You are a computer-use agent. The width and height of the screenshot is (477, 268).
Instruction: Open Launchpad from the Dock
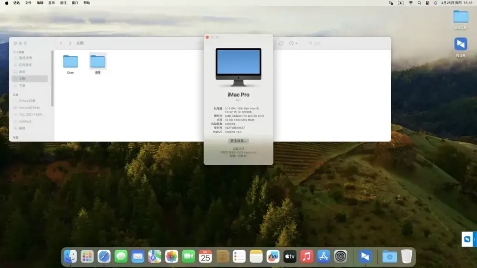pyautogui.click(x=87, y=256)
